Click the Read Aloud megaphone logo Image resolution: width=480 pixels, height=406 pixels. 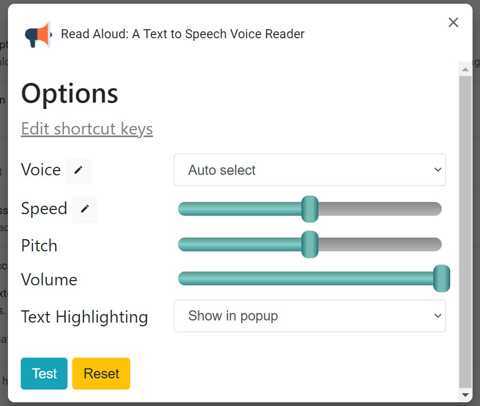(x=38, y=35)
